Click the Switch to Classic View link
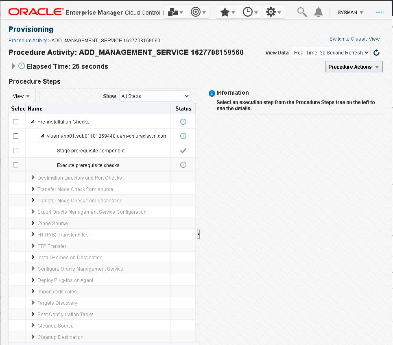Screen dimensions: 393x345 coord(354,39)
